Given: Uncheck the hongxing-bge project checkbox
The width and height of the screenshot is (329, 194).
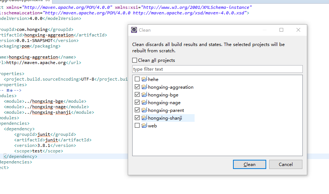Looking at the screenshot, I should (x=137, y=95).
